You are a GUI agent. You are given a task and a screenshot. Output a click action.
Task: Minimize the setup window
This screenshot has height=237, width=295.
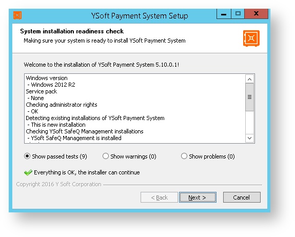224,14
